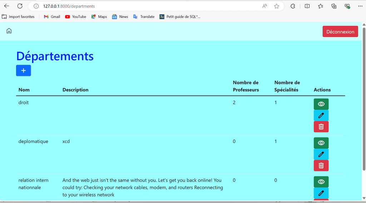Edit the deplomatique department pencil icon
This screenshot has width=366, height=203.
click(x=321, y=154)
